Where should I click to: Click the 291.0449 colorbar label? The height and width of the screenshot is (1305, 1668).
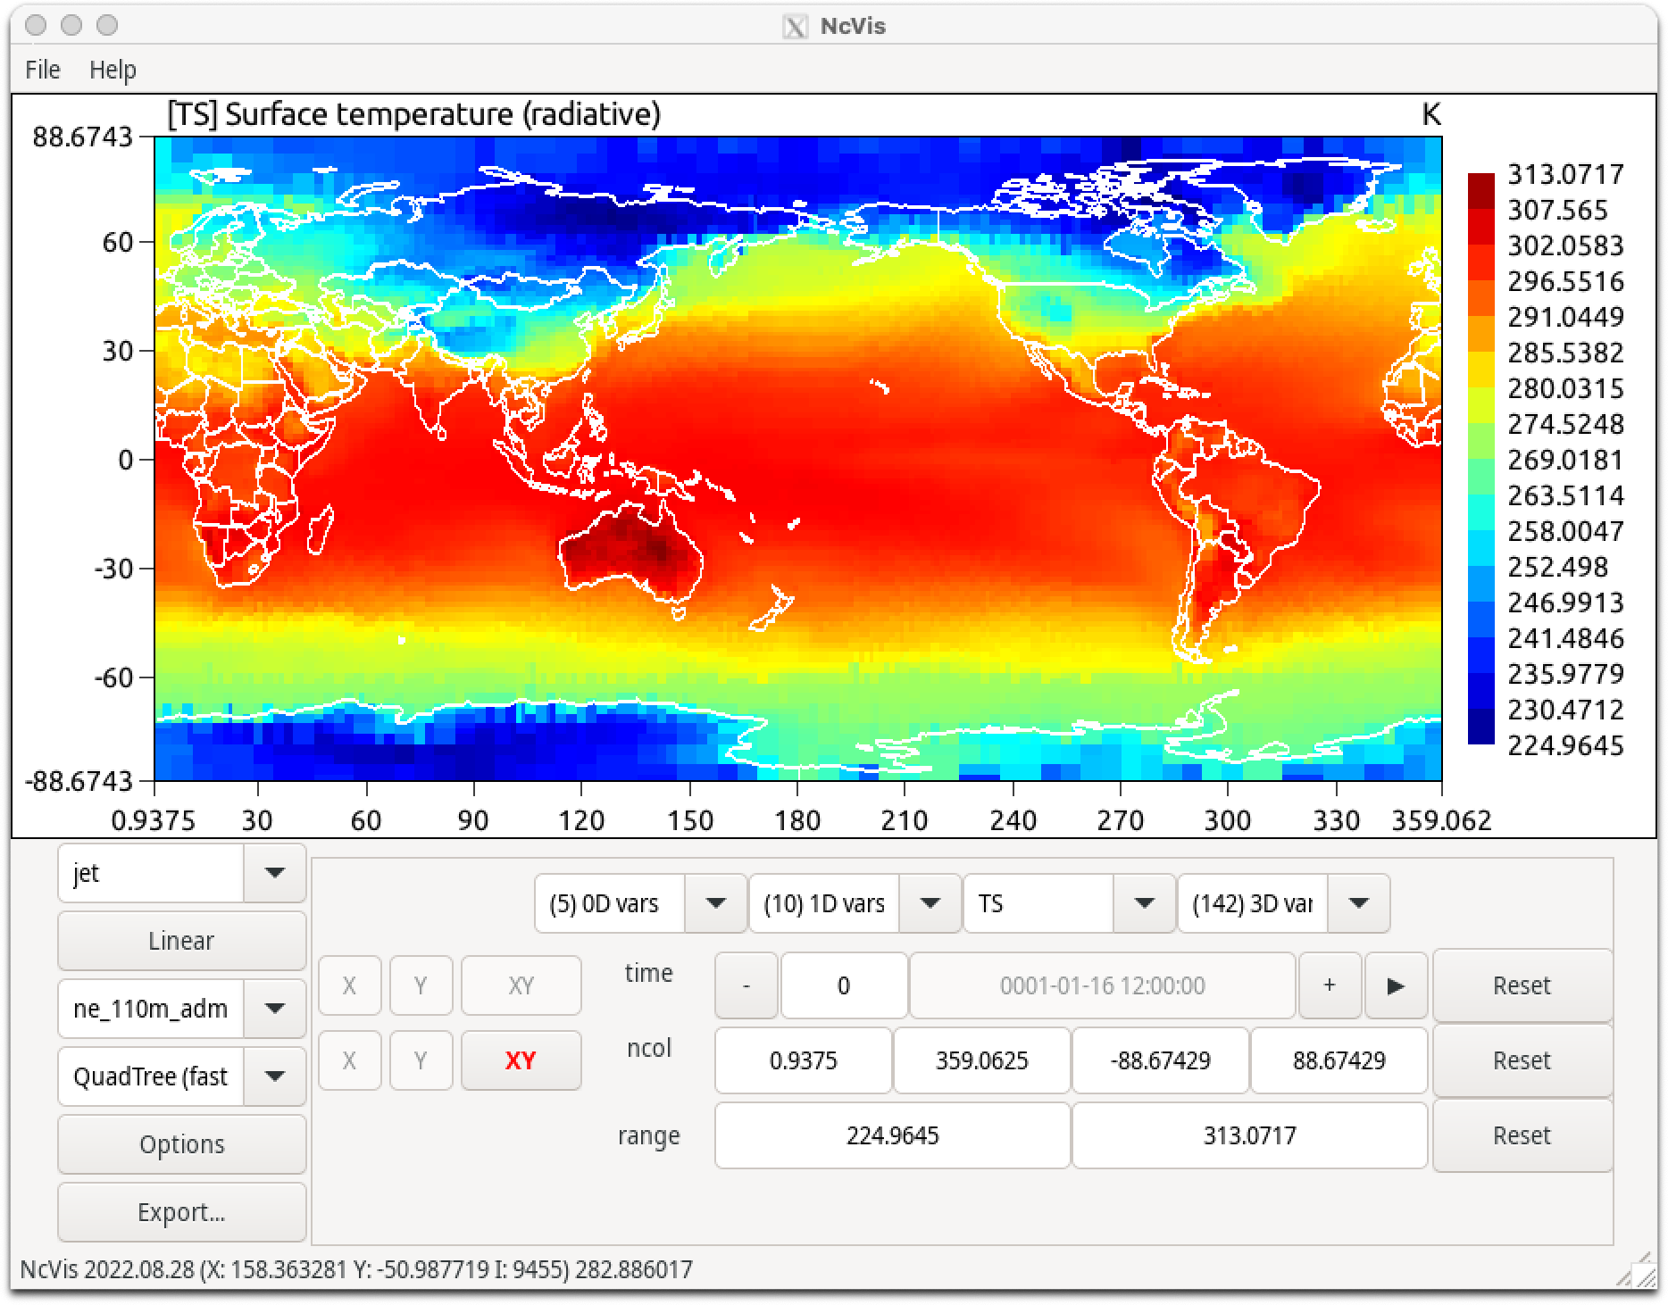[1565, 317]
